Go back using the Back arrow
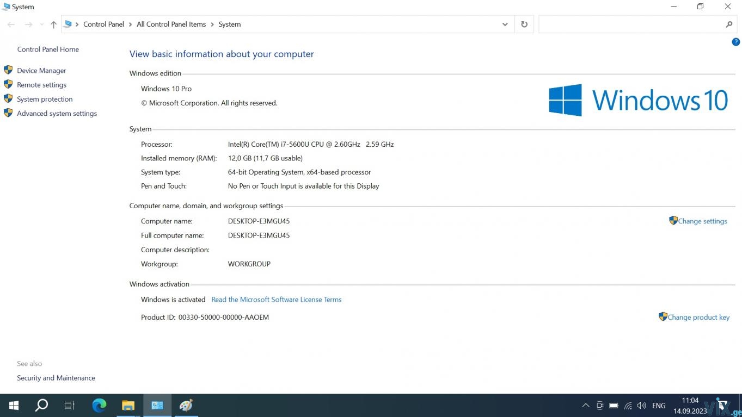742x417 pixels. [11, 24]
